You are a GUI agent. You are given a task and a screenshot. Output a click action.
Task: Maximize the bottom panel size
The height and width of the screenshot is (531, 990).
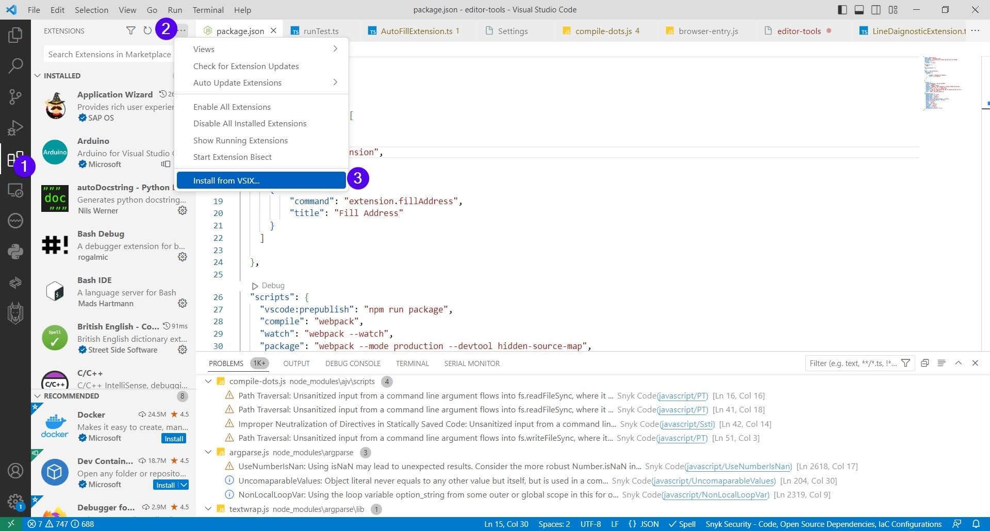(959, 363)
